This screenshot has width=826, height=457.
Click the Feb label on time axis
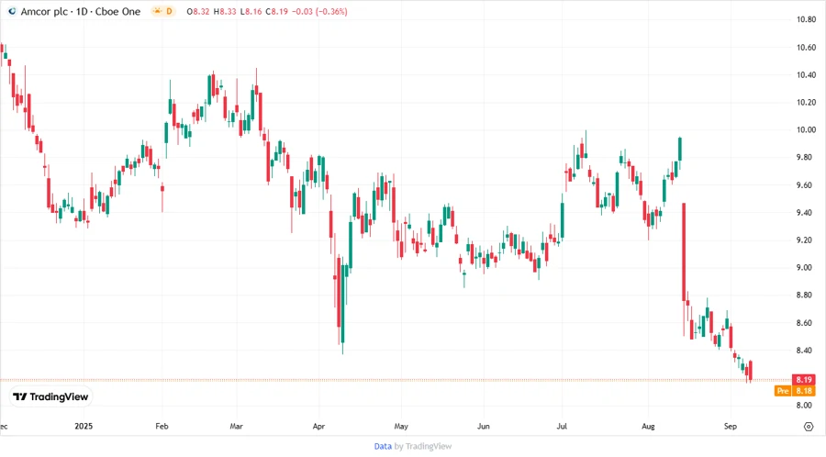162,426
